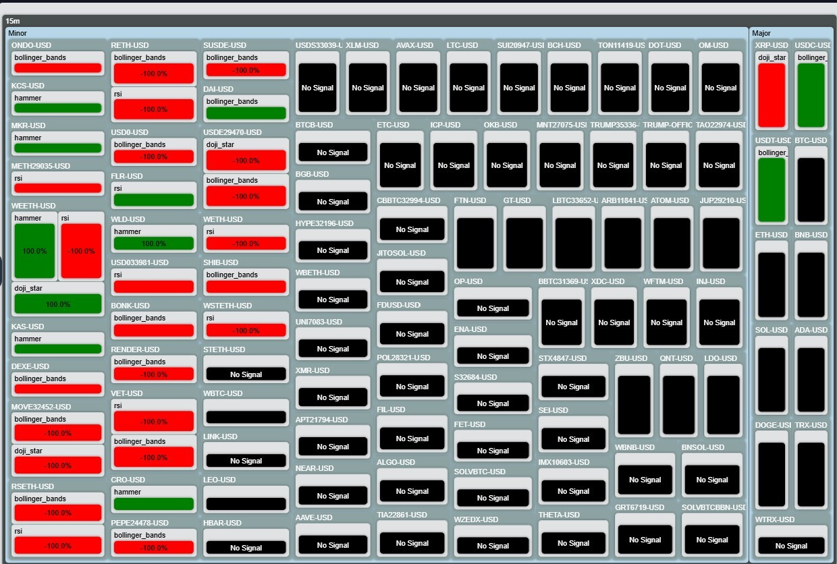Viewport: 837px width, 564px height.
Task: Select red rsi -100.0% tile in WEETH-USD
Action: pos(81,251)
